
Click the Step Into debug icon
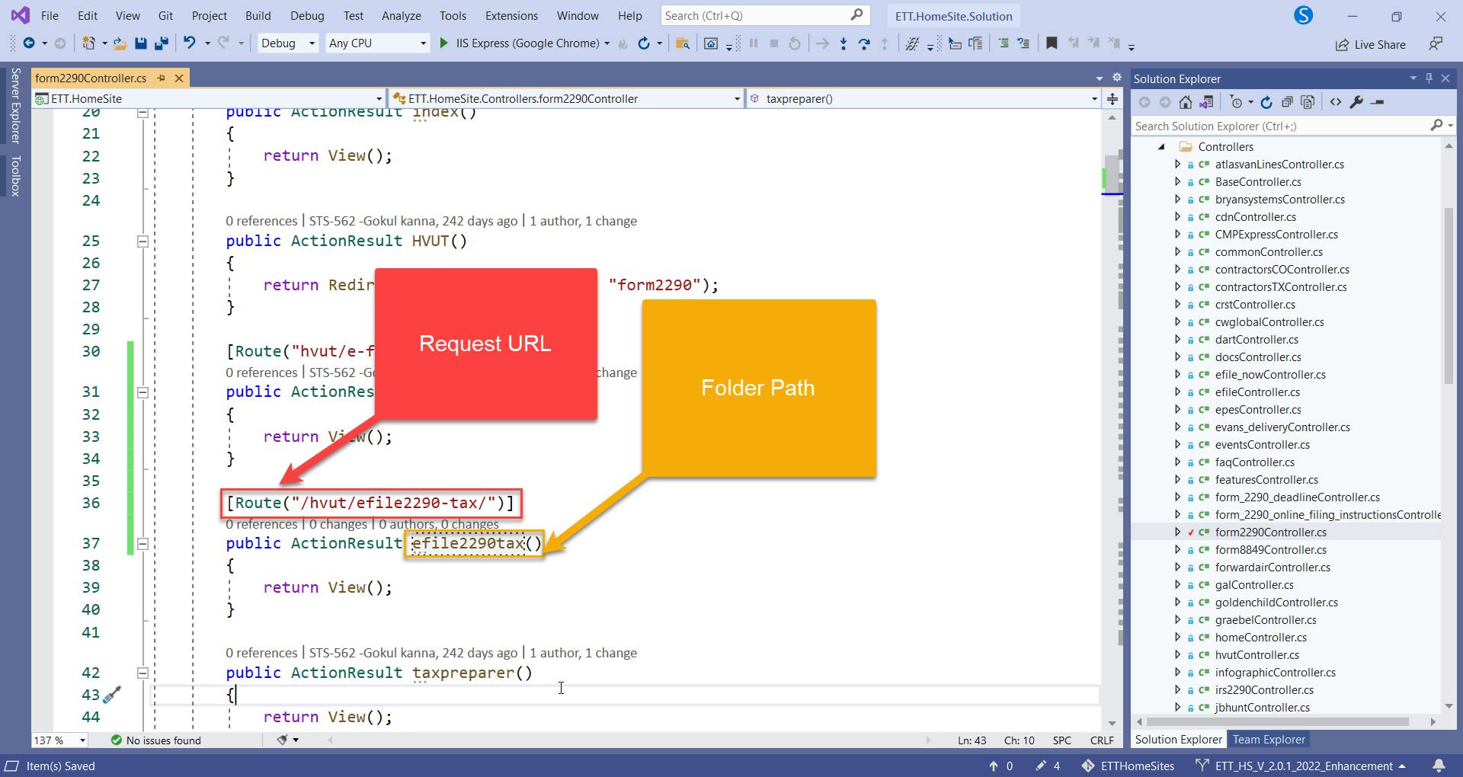click(x=843, y=43)
